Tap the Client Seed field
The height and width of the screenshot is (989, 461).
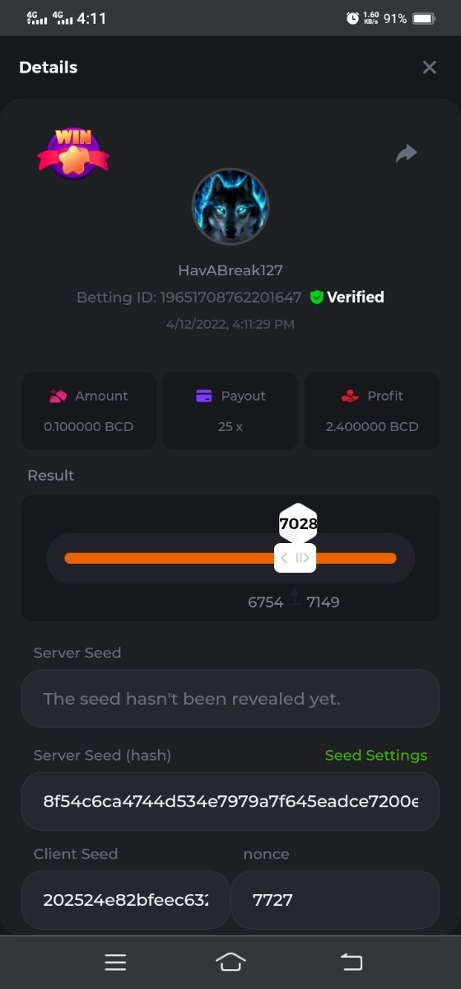pos(125,900)
